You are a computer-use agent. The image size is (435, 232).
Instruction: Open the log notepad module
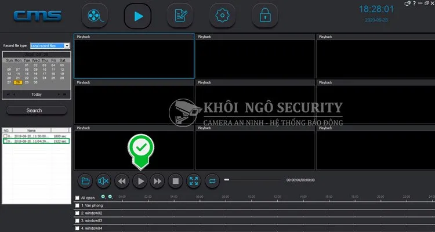pos(180,16)
